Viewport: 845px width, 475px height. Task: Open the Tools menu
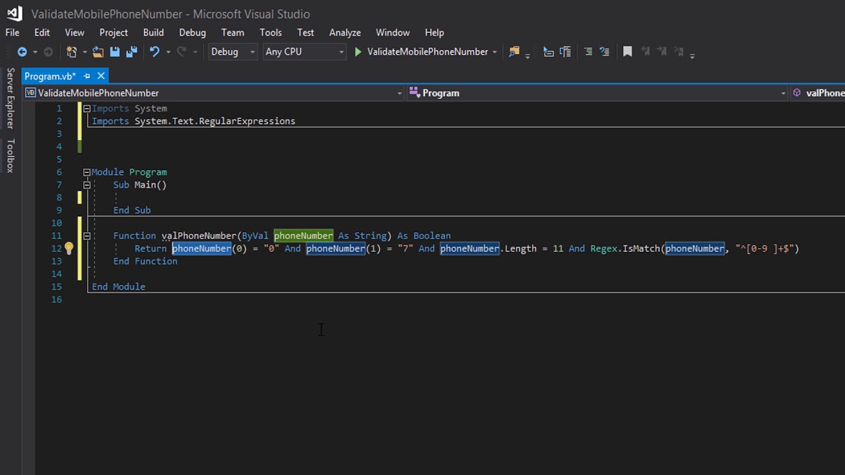[271, 32]
